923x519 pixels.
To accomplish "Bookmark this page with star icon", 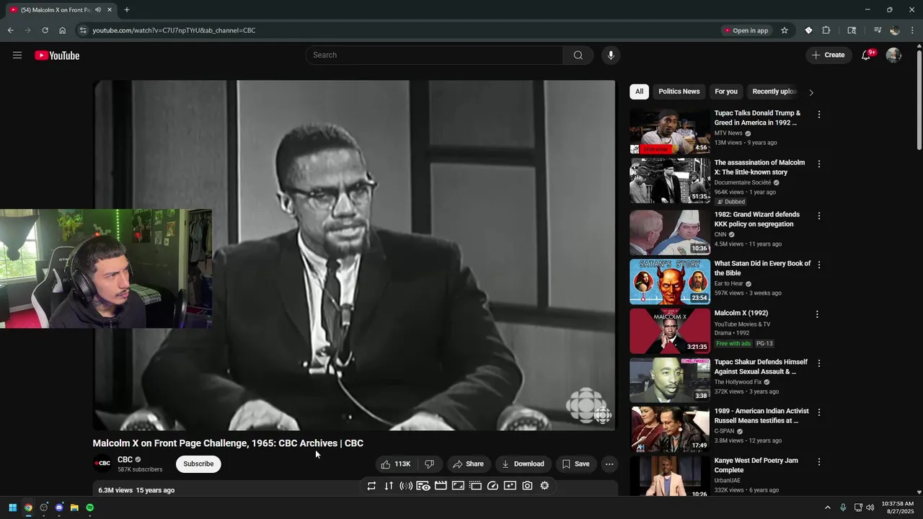I will (x=785, y=30).
